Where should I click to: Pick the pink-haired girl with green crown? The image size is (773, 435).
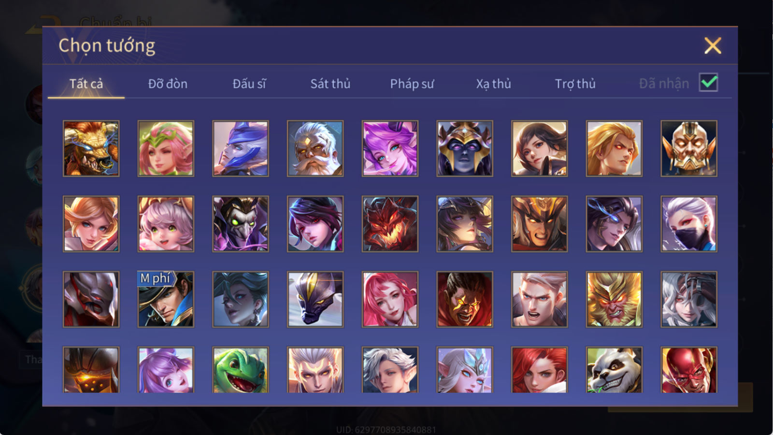166,148
